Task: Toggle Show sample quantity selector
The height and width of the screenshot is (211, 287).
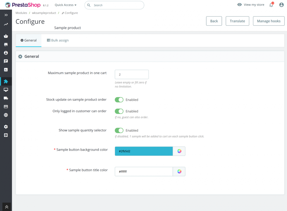Action: pyautogui.click(x=119, y=131)
